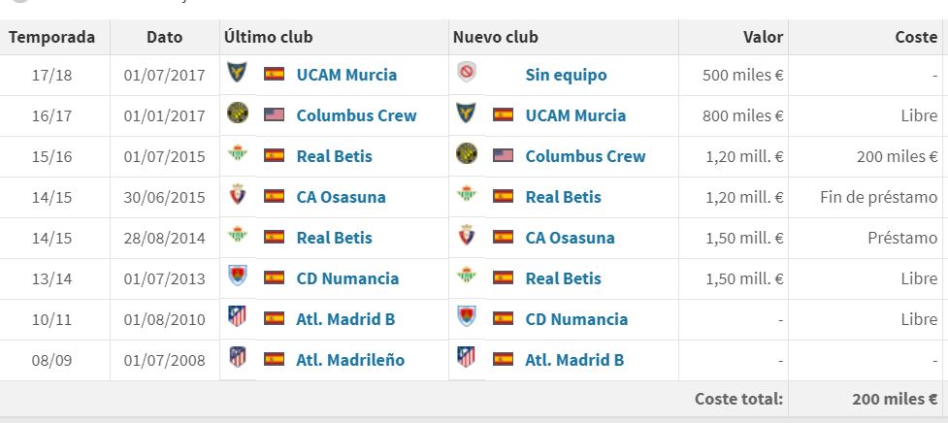
Task: Click CD Numancia crest in 13/14 row
Action: coord(236,277)
